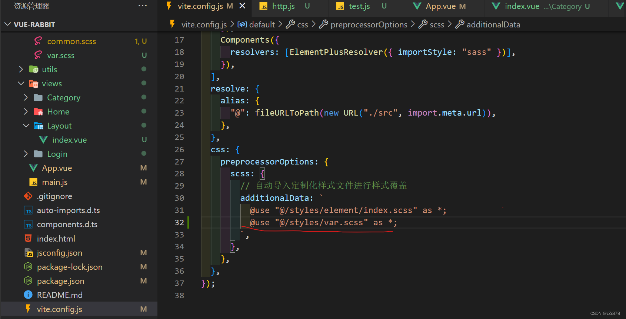Click the var.scss sass file icon

click(x=38, y=55)
